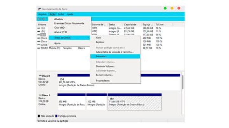
Task: Click the forward arrow toolbar icon
Action: click(x=44, y=19)
